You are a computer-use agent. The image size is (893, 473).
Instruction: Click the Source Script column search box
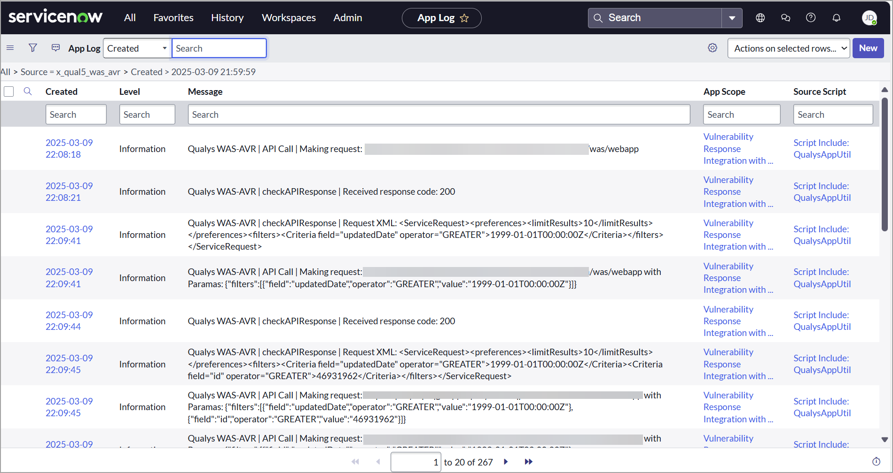click(833, 114)
